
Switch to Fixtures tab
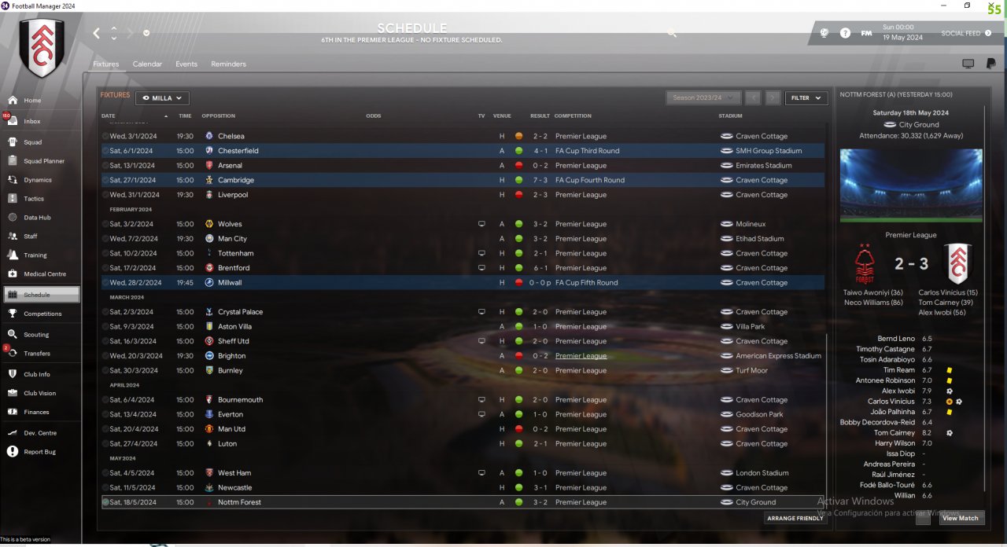[x=105, y=64]
